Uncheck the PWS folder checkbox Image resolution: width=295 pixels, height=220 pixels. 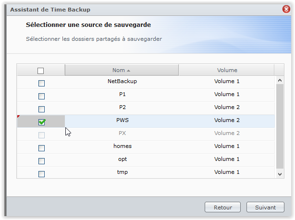pyautogui.click(x=41, y=122)
